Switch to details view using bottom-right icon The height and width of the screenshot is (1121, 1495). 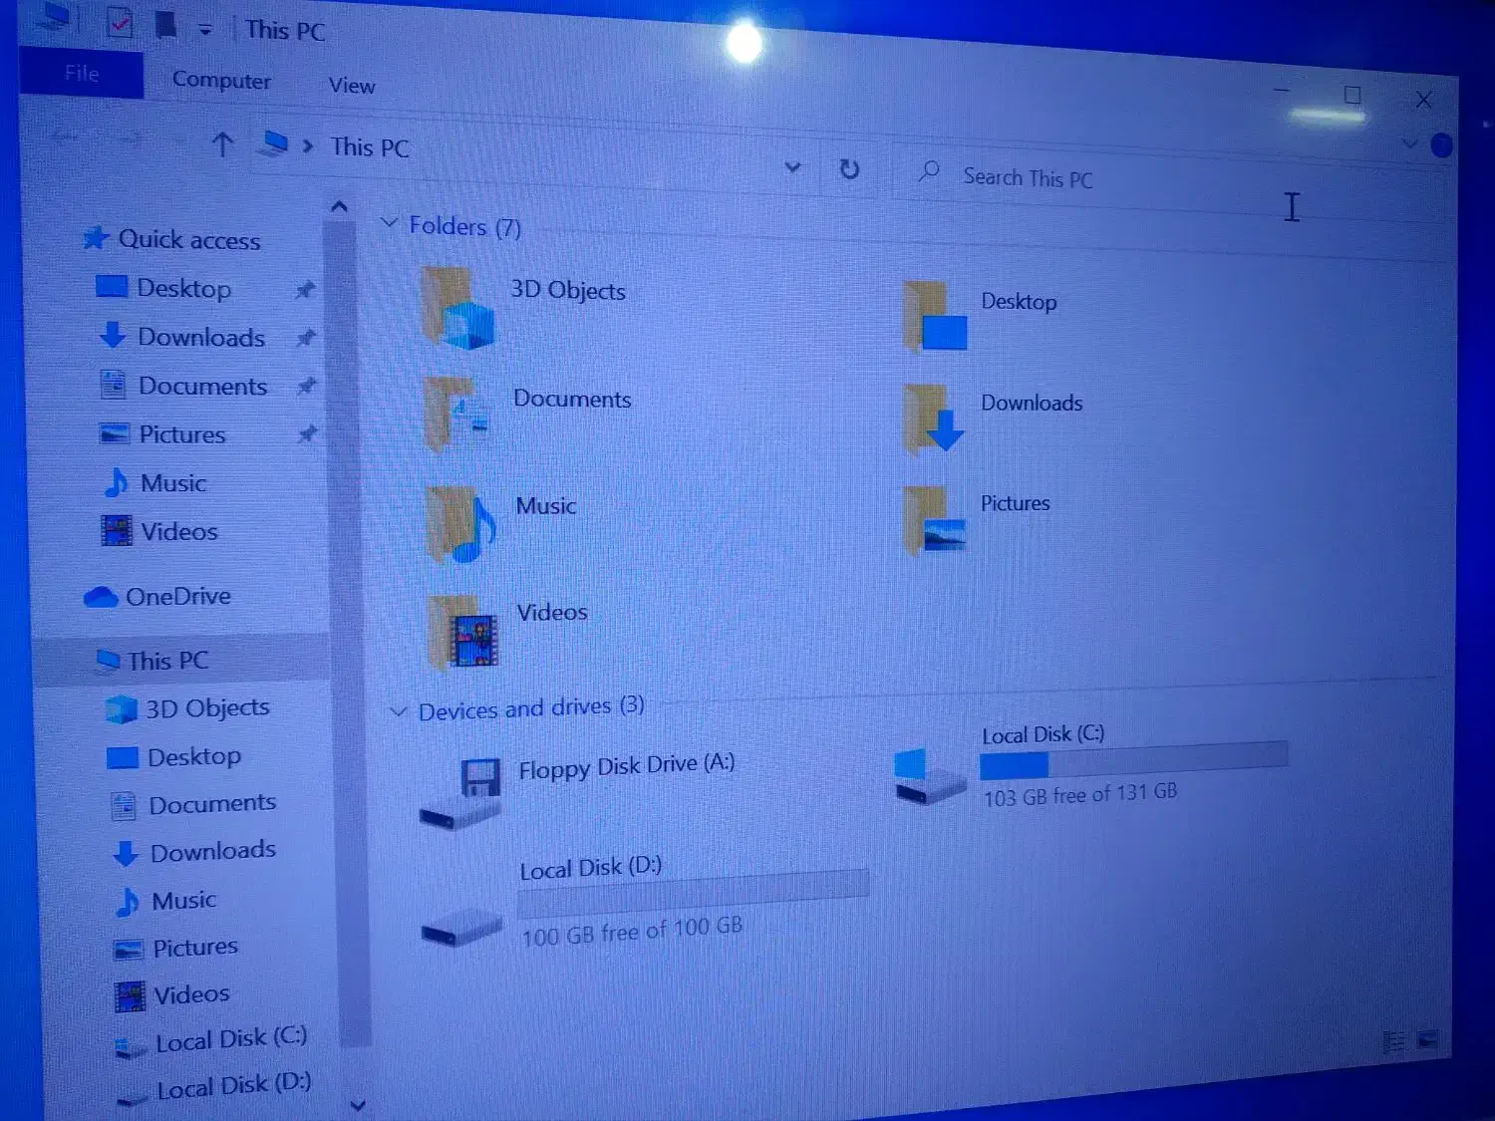(1394, 1042)
